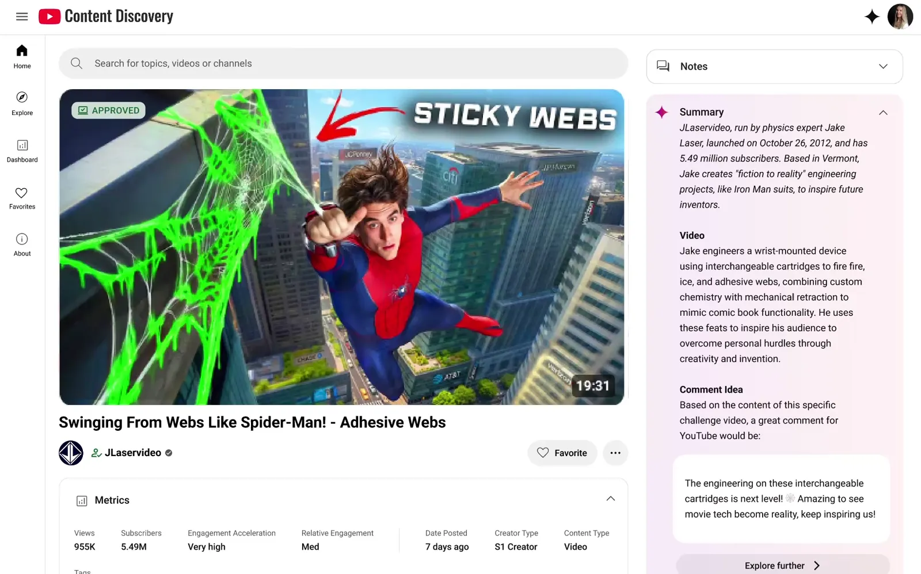Open Dashboard in the sidebar

point(22,151)
